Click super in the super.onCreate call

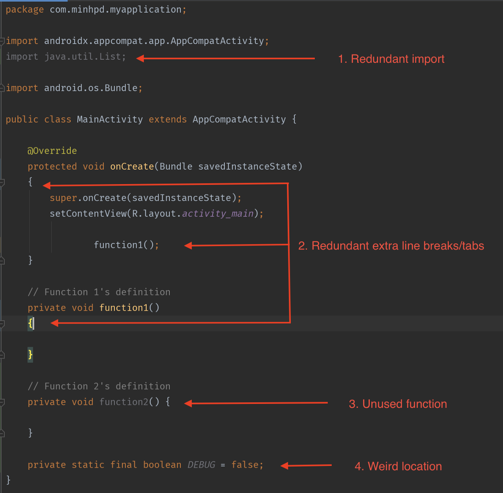pyautogui.click(x=63, y=198)
